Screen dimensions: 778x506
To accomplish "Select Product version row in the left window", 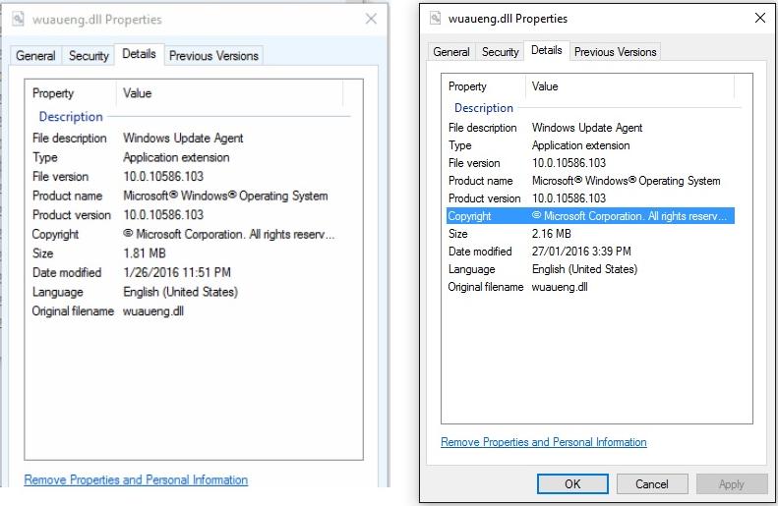I will (184, 214).
